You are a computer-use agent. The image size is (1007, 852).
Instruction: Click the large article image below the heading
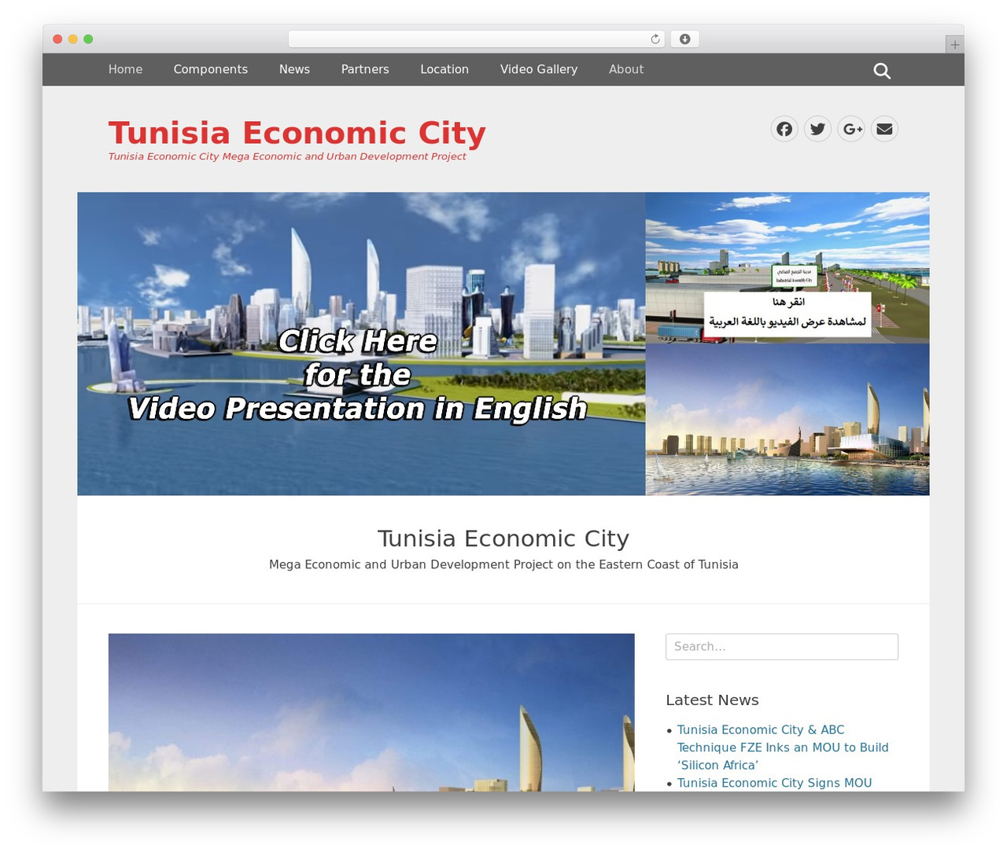371,712
